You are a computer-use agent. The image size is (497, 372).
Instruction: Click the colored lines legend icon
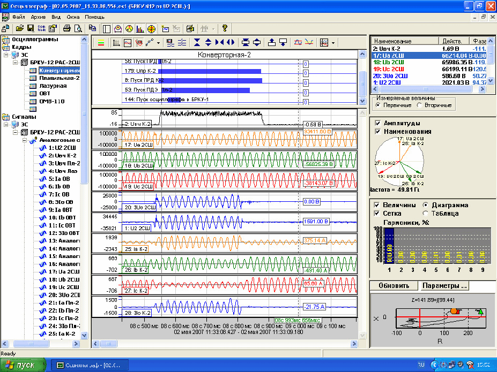click(x=101, y=43)
